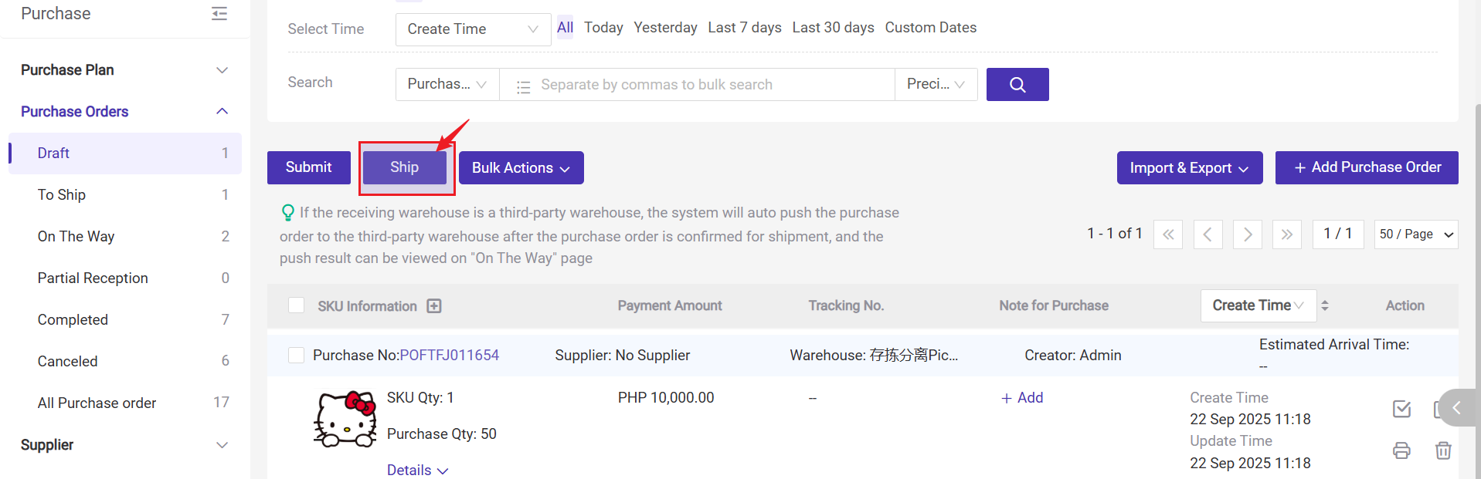Click the Add Purchase Order button

[x=1366, y=167]
